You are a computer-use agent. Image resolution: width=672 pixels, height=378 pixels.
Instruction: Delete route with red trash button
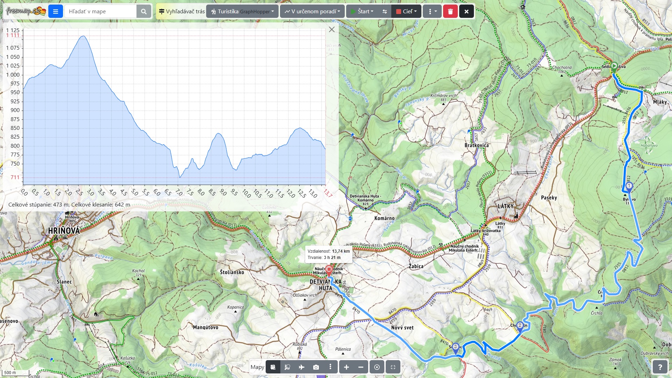click(450, 12)
